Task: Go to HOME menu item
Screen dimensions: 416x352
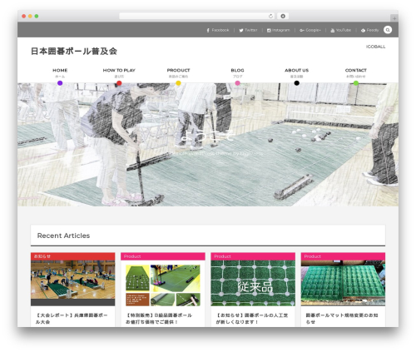Action: (x=60, y=72)
